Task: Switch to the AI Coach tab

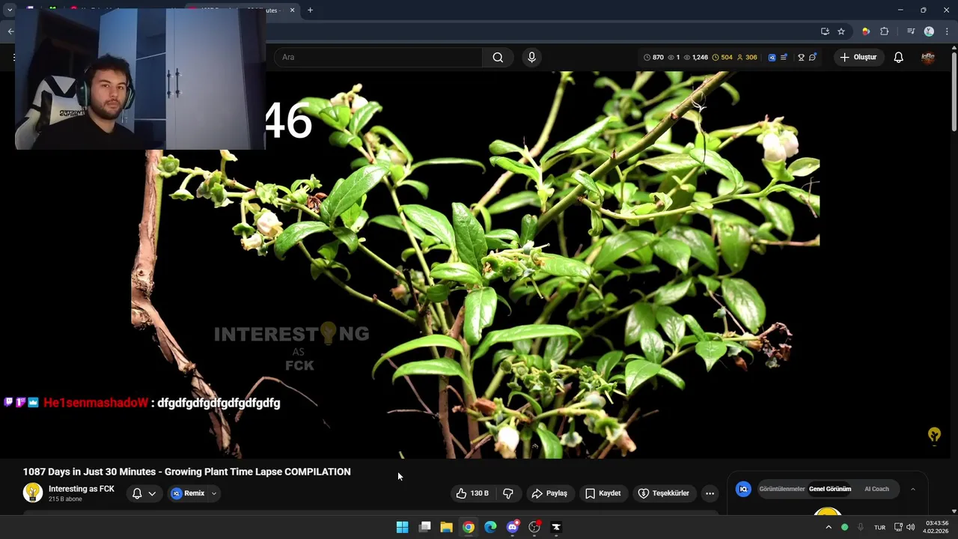Action: 876,489
